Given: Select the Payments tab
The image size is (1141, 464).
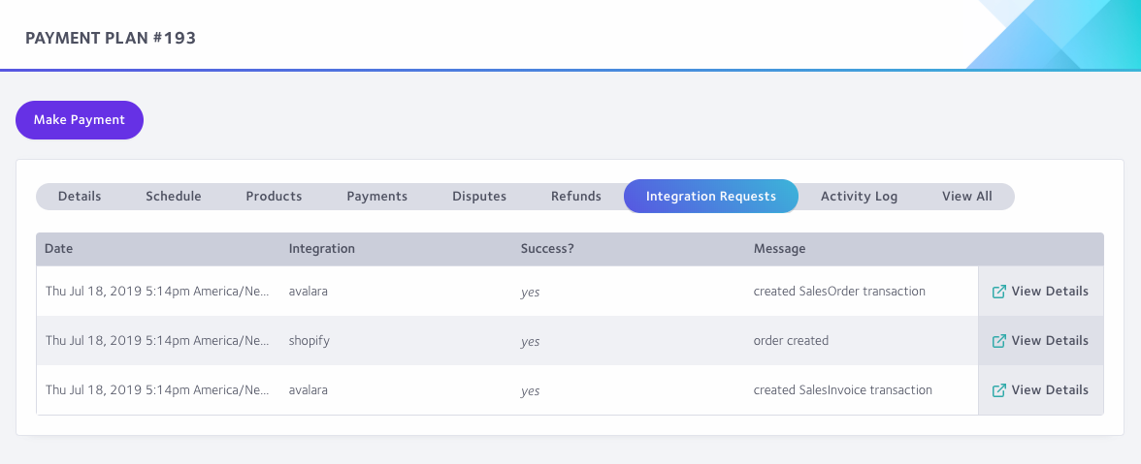Looking at the screenshot, I should coord(376,196).
